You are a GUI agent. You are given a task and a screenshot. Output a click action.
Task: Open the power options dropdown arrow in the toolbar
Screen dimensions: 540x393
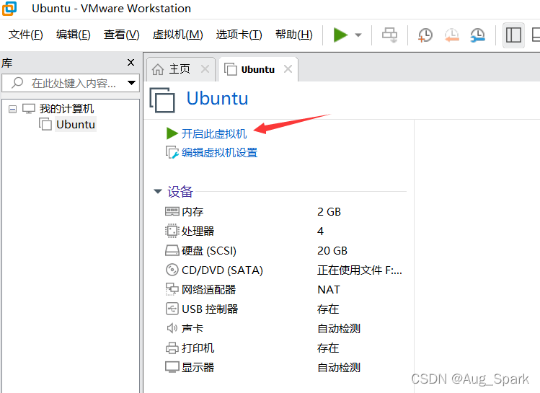[x=358, y=35]
